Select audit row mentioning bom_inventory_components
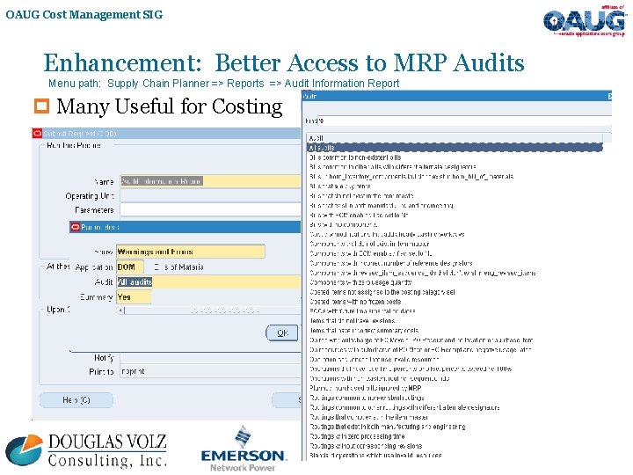The height and width of the screenshot is (475, 633). [x=411, y=177]
